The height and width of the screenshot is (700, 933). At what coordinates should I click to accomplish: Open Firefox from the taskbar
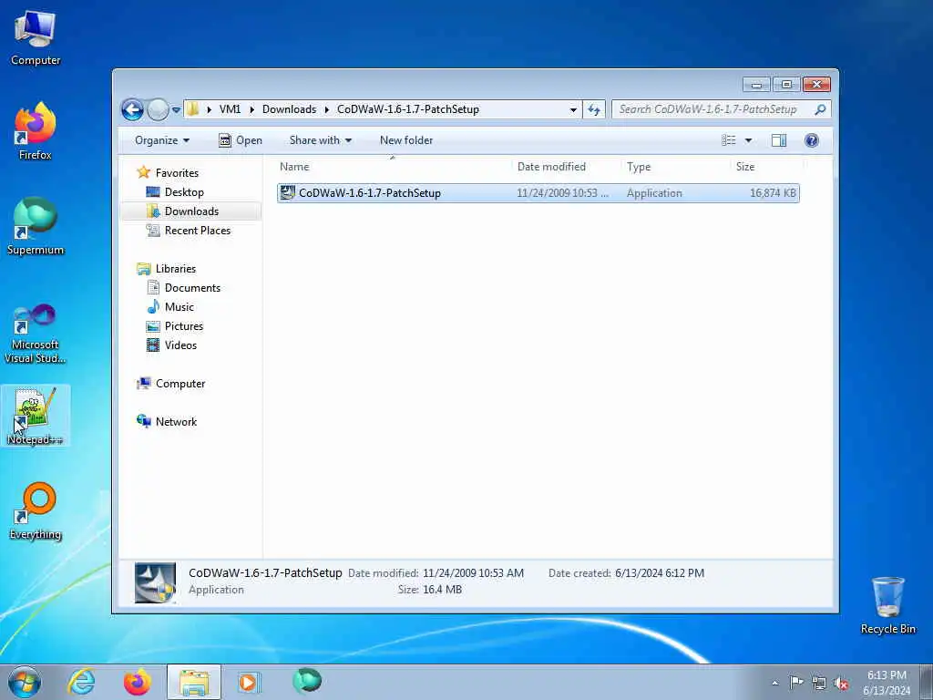point(137,682)
